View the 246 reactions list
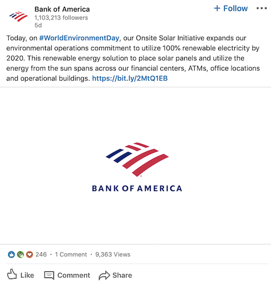Image resolution: width=271 pixels, height=283 pixels. click(x=41, y=255)
